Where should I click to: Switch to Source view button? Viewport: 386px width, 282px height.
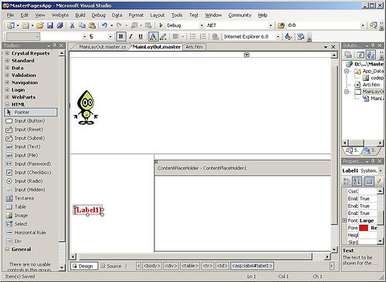pos(111,266)
